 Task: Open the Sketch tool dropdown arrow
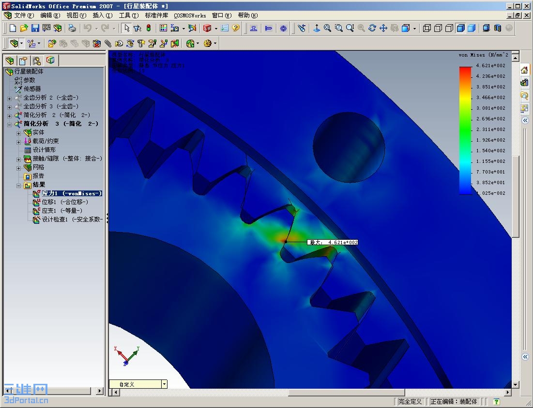point(39,44)
